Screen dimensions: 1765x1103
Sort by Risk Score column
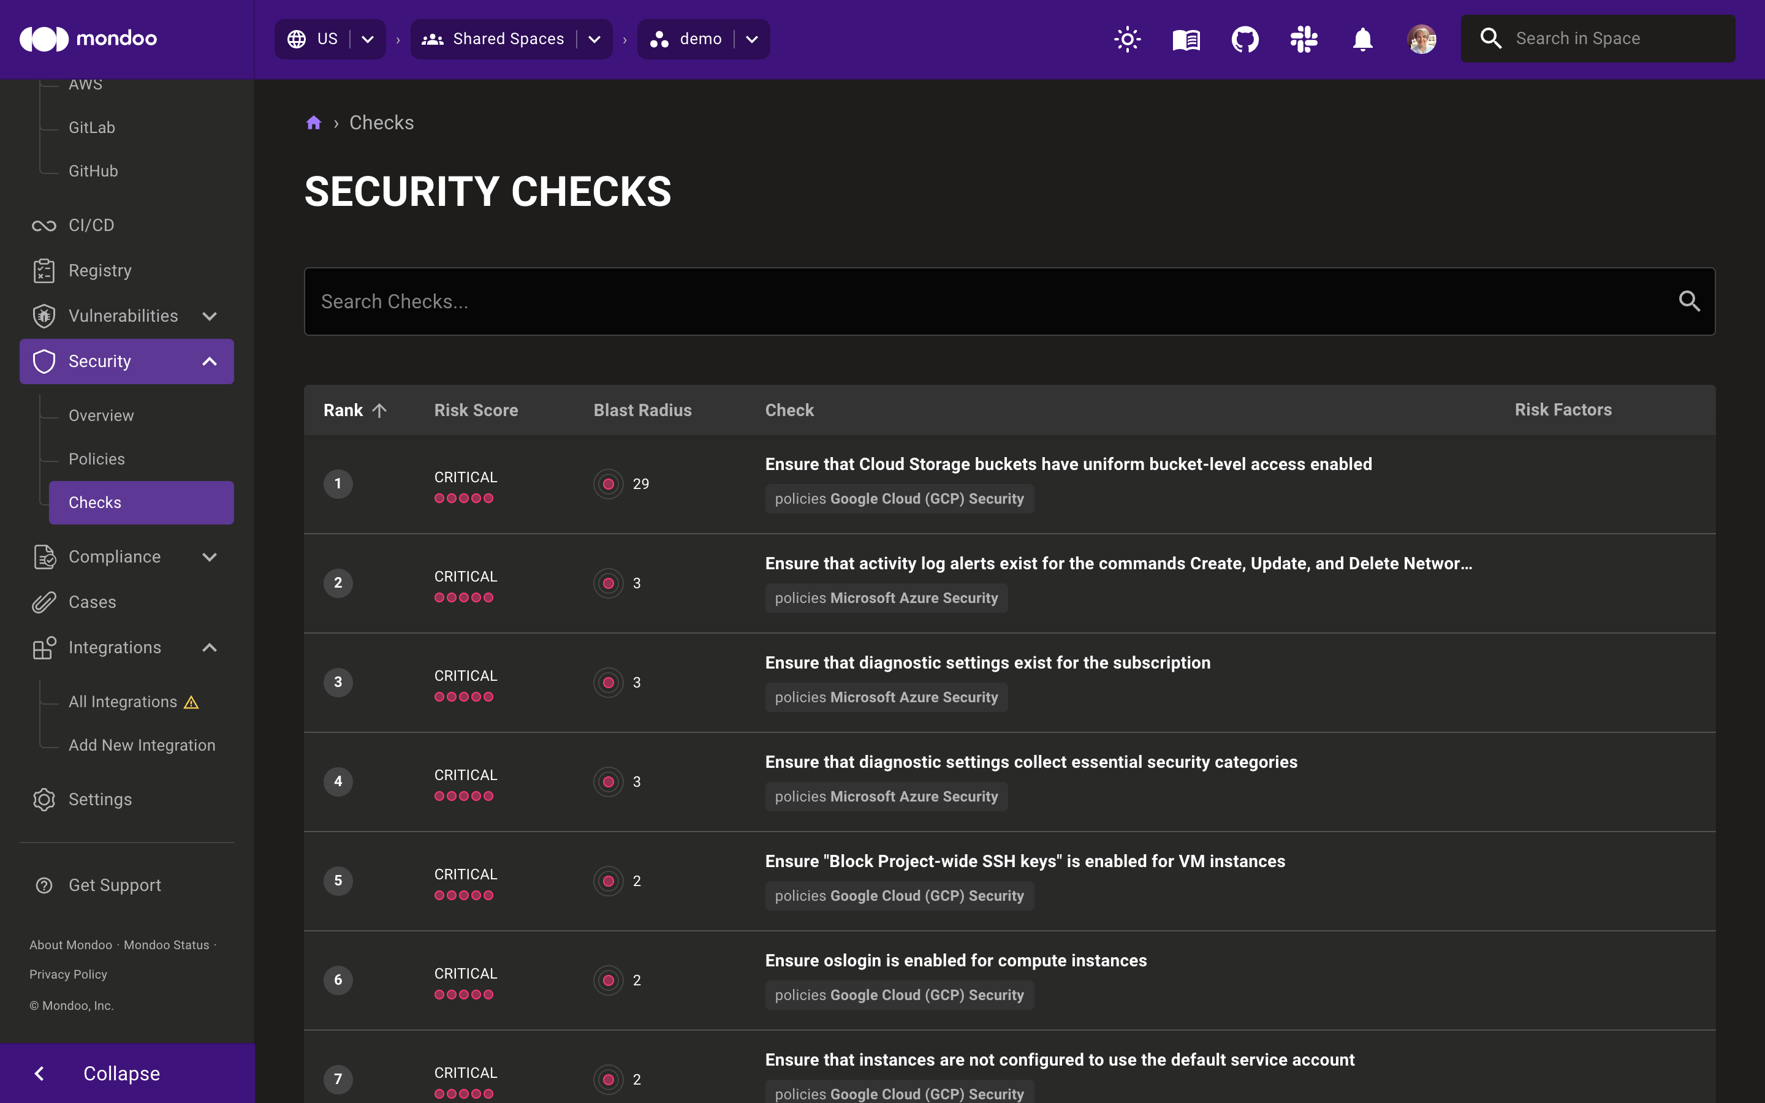pyautogui.click(x=476, y=410)
